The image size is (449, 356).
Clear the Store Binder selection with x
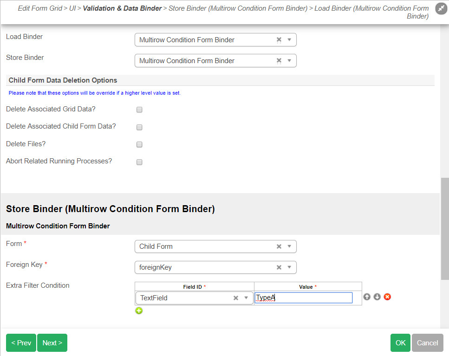(x=279, y=61)
